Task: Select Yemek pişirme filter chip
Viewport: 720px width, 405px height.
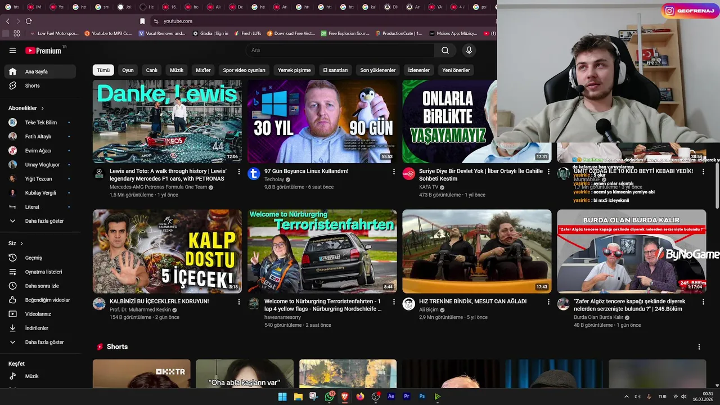Action: tap(294, 70)
